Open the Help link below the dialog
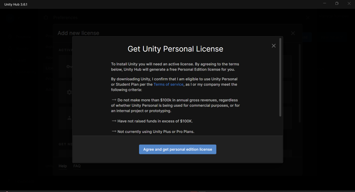This screenshot has height=192, width=355. pos(63,166)
